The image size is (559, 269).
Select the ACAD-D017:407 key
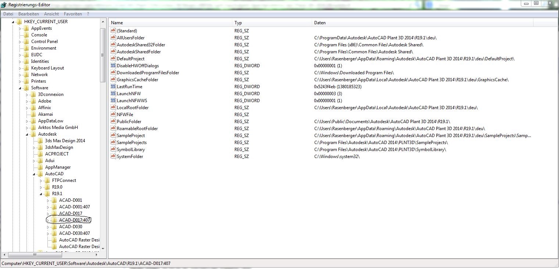[74, 220]
